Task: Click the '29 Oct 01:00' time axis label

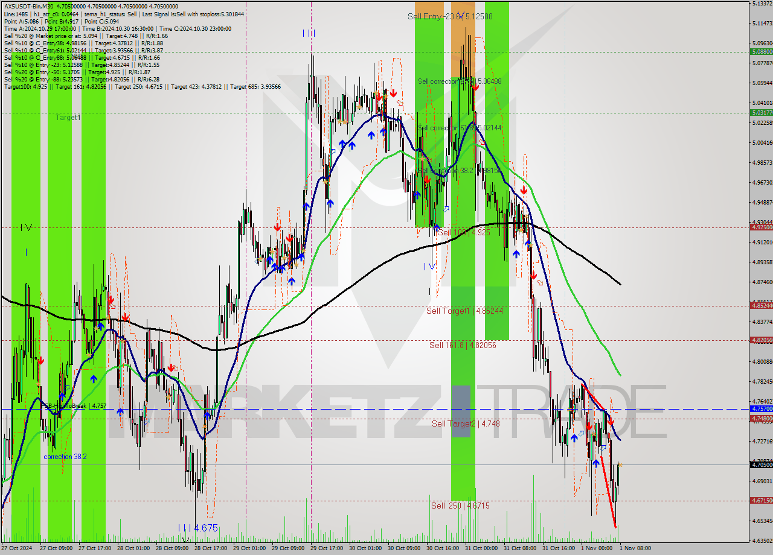Action: click(x=249, y=548)
